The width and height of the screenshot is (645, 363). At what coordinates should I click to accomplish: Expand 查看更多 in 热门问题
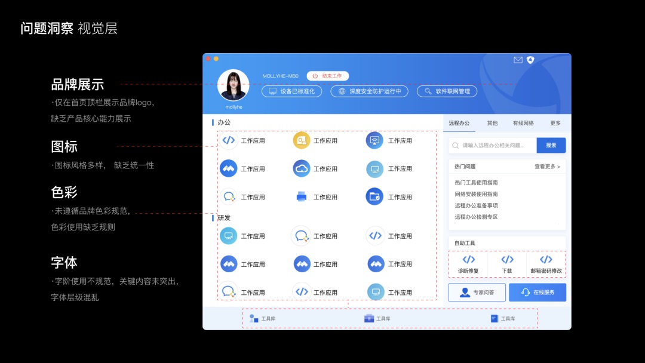pos(547,167)
